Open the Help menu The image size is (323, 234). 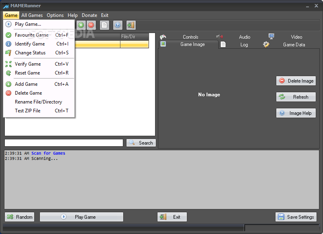(x=72, y=15)
